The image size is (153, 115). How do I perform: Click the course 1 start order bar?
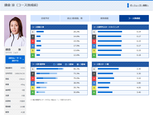pos(108,69)
